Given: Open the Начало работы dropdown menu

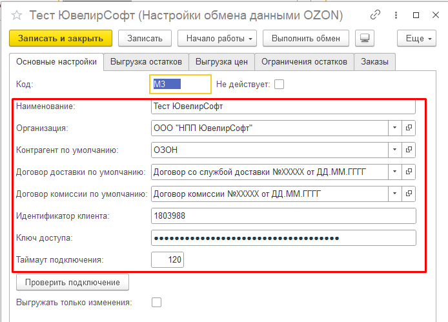Looking at the screenshot, I should (217, 38).
